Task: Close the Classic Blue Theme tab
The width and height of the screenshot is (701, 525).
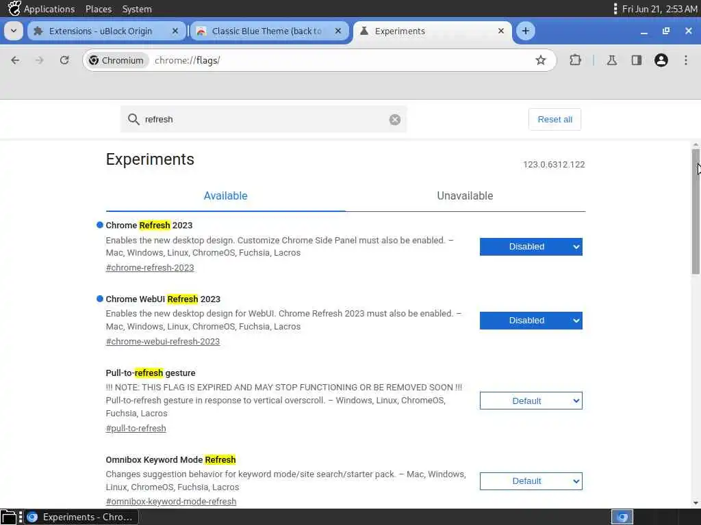Action: click(338, 31)
